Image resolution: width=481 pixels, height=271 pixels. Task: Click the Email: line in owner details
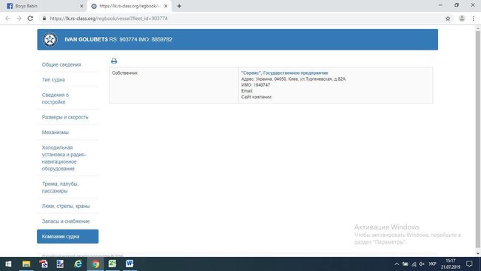click(x=247, y=91)
